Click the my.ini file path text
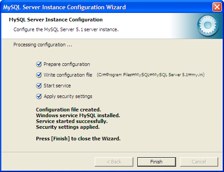Image resolution: width=224 pixels, height=172 pixels. click(151, 75)
